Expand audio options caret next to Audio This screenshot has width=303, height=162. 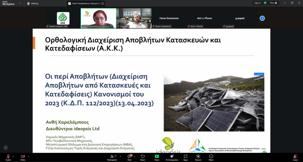(x=13, y=156)
